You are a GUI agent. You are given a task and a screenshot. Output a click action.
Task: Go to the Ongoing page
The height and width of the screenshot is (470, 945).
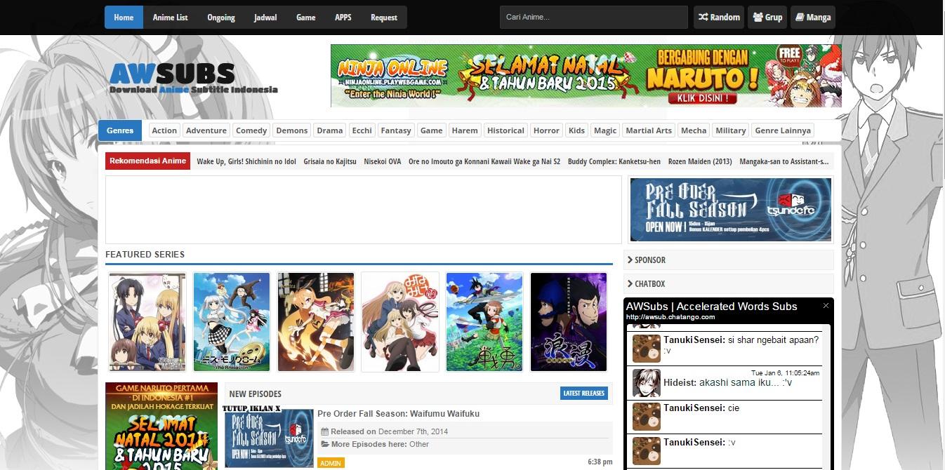[221, 18]
